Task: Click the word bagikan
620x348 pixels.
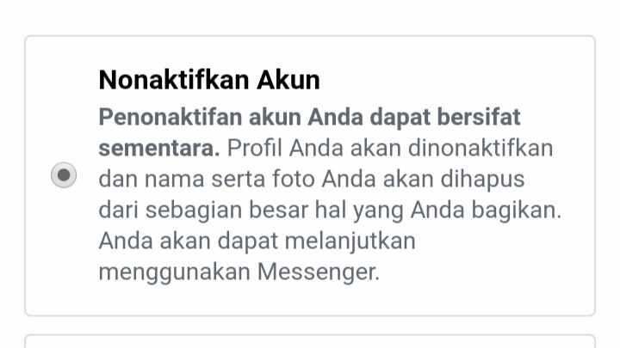Action: [x=517, y=210]
